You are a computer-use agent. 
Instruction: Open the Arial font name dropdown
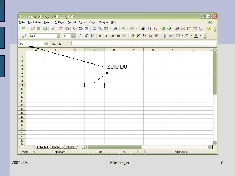coord(58,36)
